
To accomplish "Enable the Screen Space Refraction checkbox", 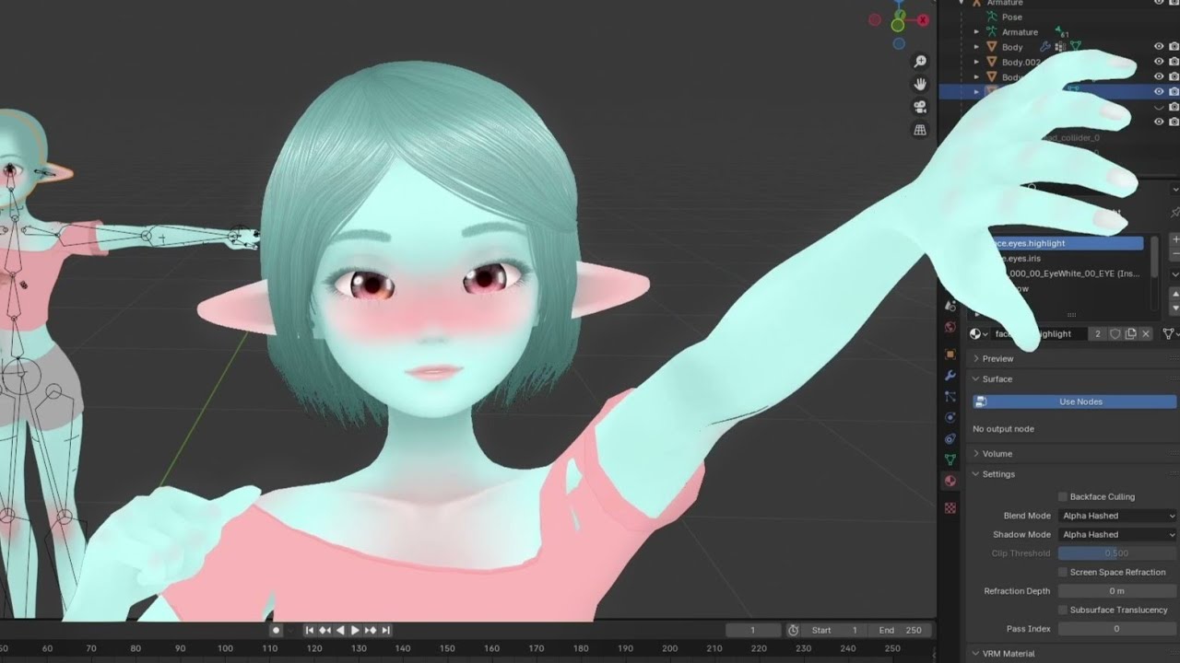I will (x=1063, y=572).
